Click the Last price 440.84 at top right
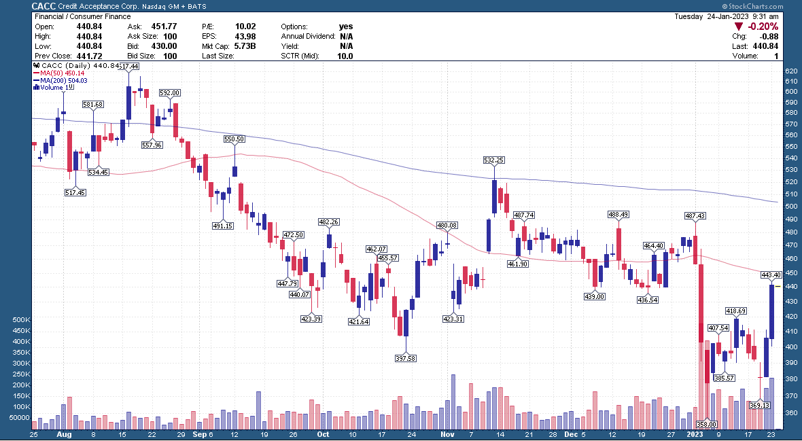Image resolution: width=802 pixels, height=441 pixels. (766, 46)
